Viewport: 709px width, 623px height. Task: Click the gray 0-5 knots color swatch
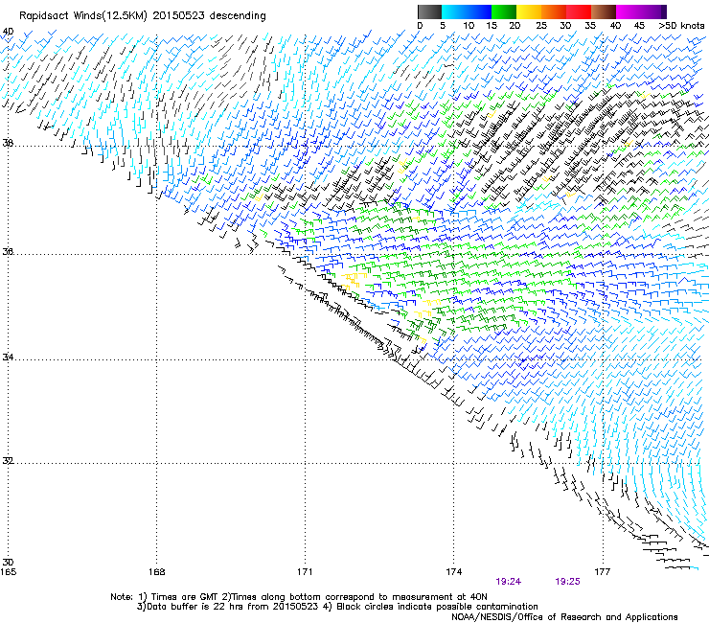(429, 12)
